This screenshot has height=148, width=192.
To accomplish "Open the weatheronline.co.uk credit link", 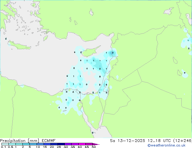I will (167, 145).
